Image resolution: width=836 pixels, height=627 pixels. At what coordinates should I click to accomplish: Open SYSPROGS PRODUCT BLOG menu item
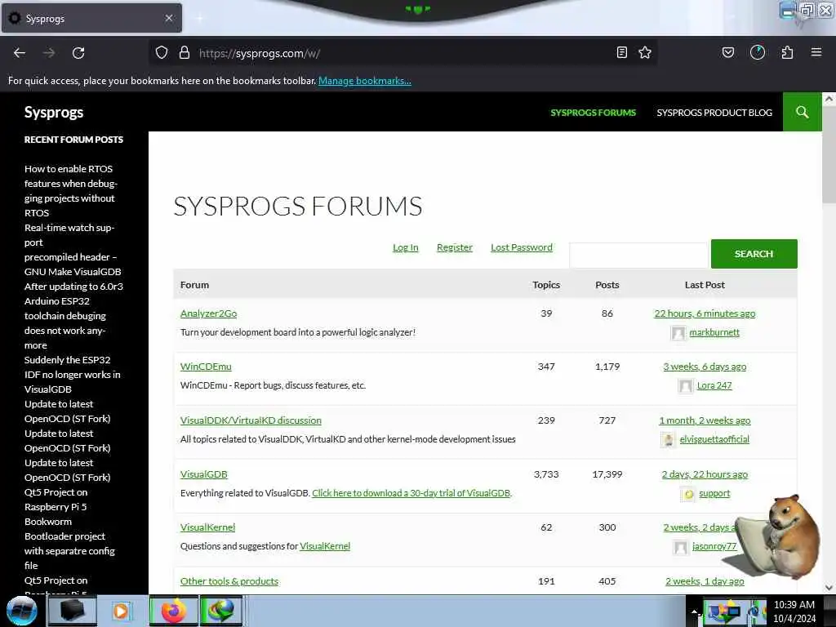click(x=714, y=113)
